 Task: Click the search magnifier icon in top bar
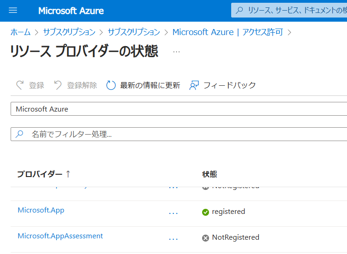point(239,10)
